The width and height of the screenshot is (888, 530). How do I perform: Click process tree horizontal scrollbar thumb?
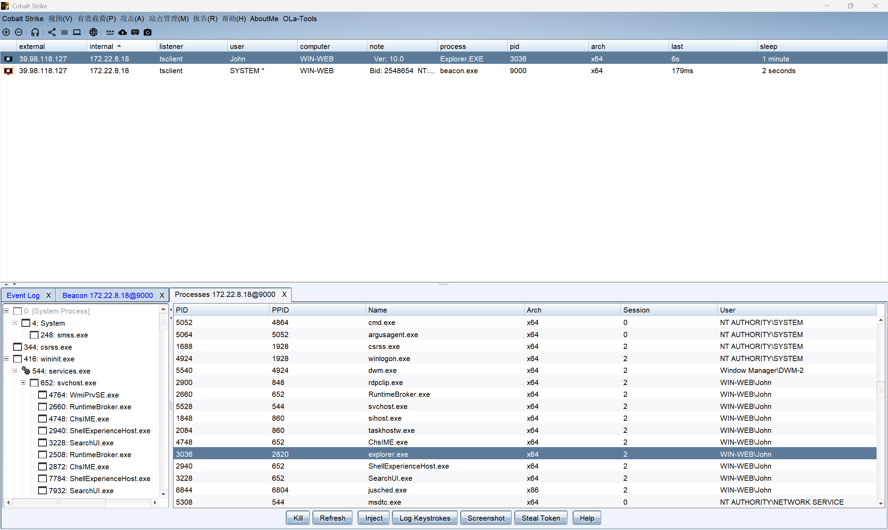click(x=59, y=502)
